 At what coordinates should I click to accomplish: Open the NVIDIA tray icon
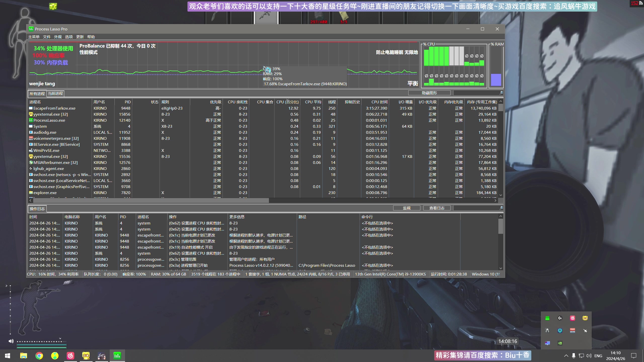[x=560, y=343]
